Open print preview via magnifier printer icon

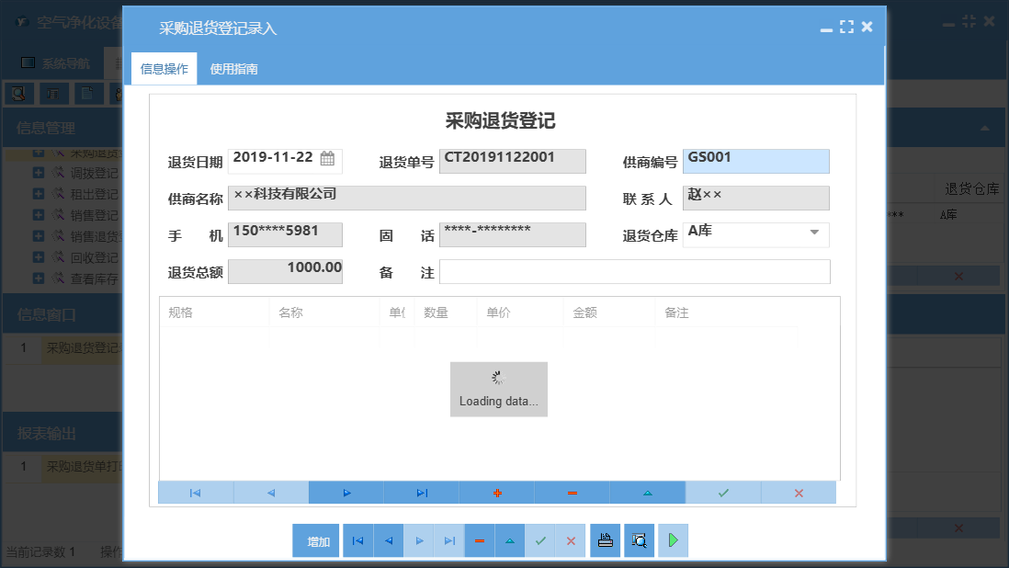(638, 540)
